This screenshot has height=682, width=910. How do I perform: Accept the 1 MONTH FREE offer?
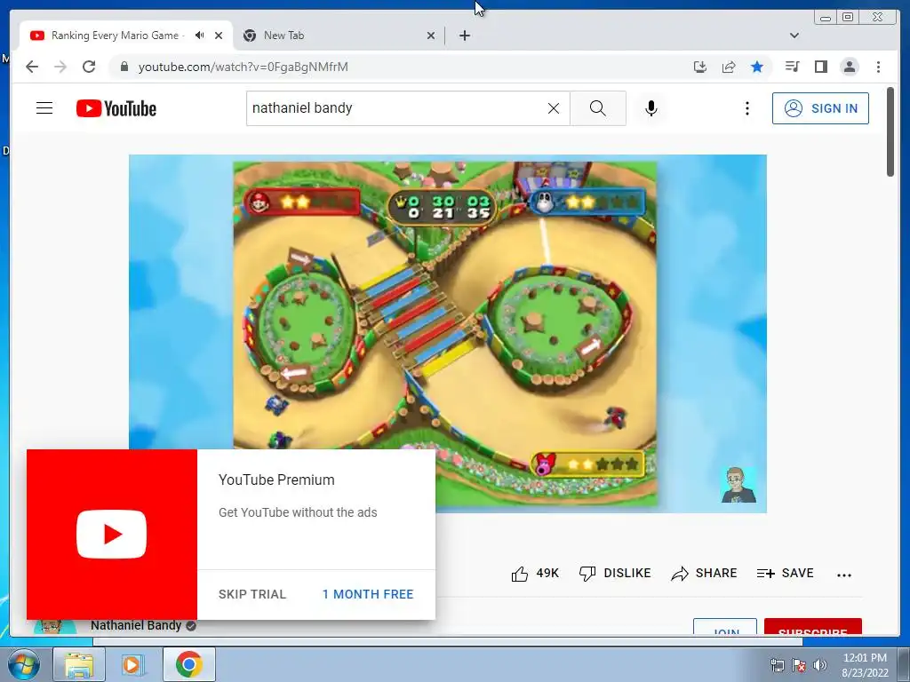tap(368, 594)
